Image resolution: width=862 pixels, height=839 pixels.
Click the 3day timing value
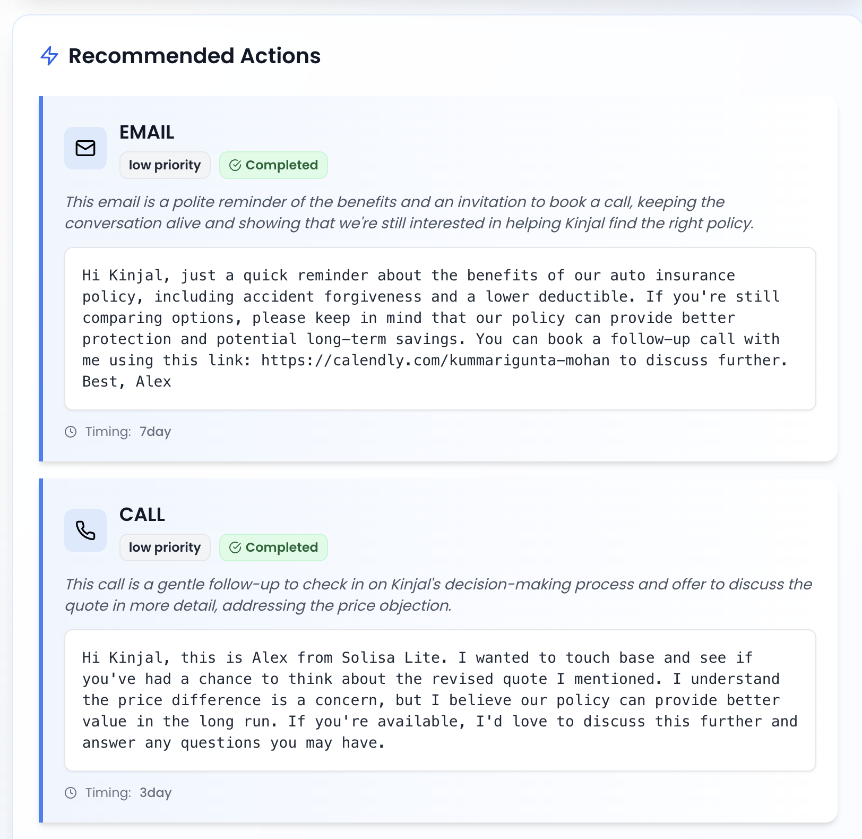155,793
